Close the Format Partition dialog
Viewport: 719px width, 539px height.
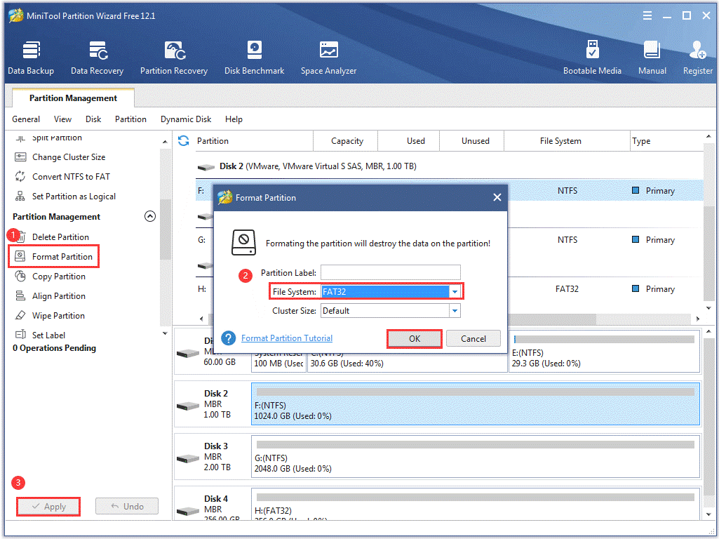(497, 198)
